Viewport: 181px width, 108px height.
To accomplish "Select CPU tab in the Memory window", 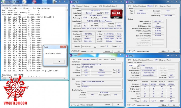I will [x=129, y=6].
